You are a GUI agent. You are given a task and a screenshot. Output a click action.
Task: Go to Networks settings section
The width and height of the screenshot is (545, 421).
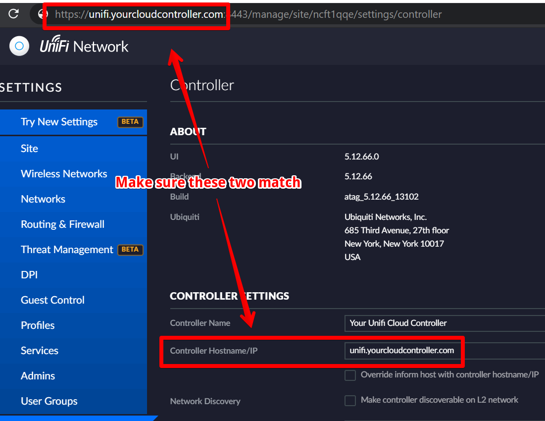click(43, 199)
